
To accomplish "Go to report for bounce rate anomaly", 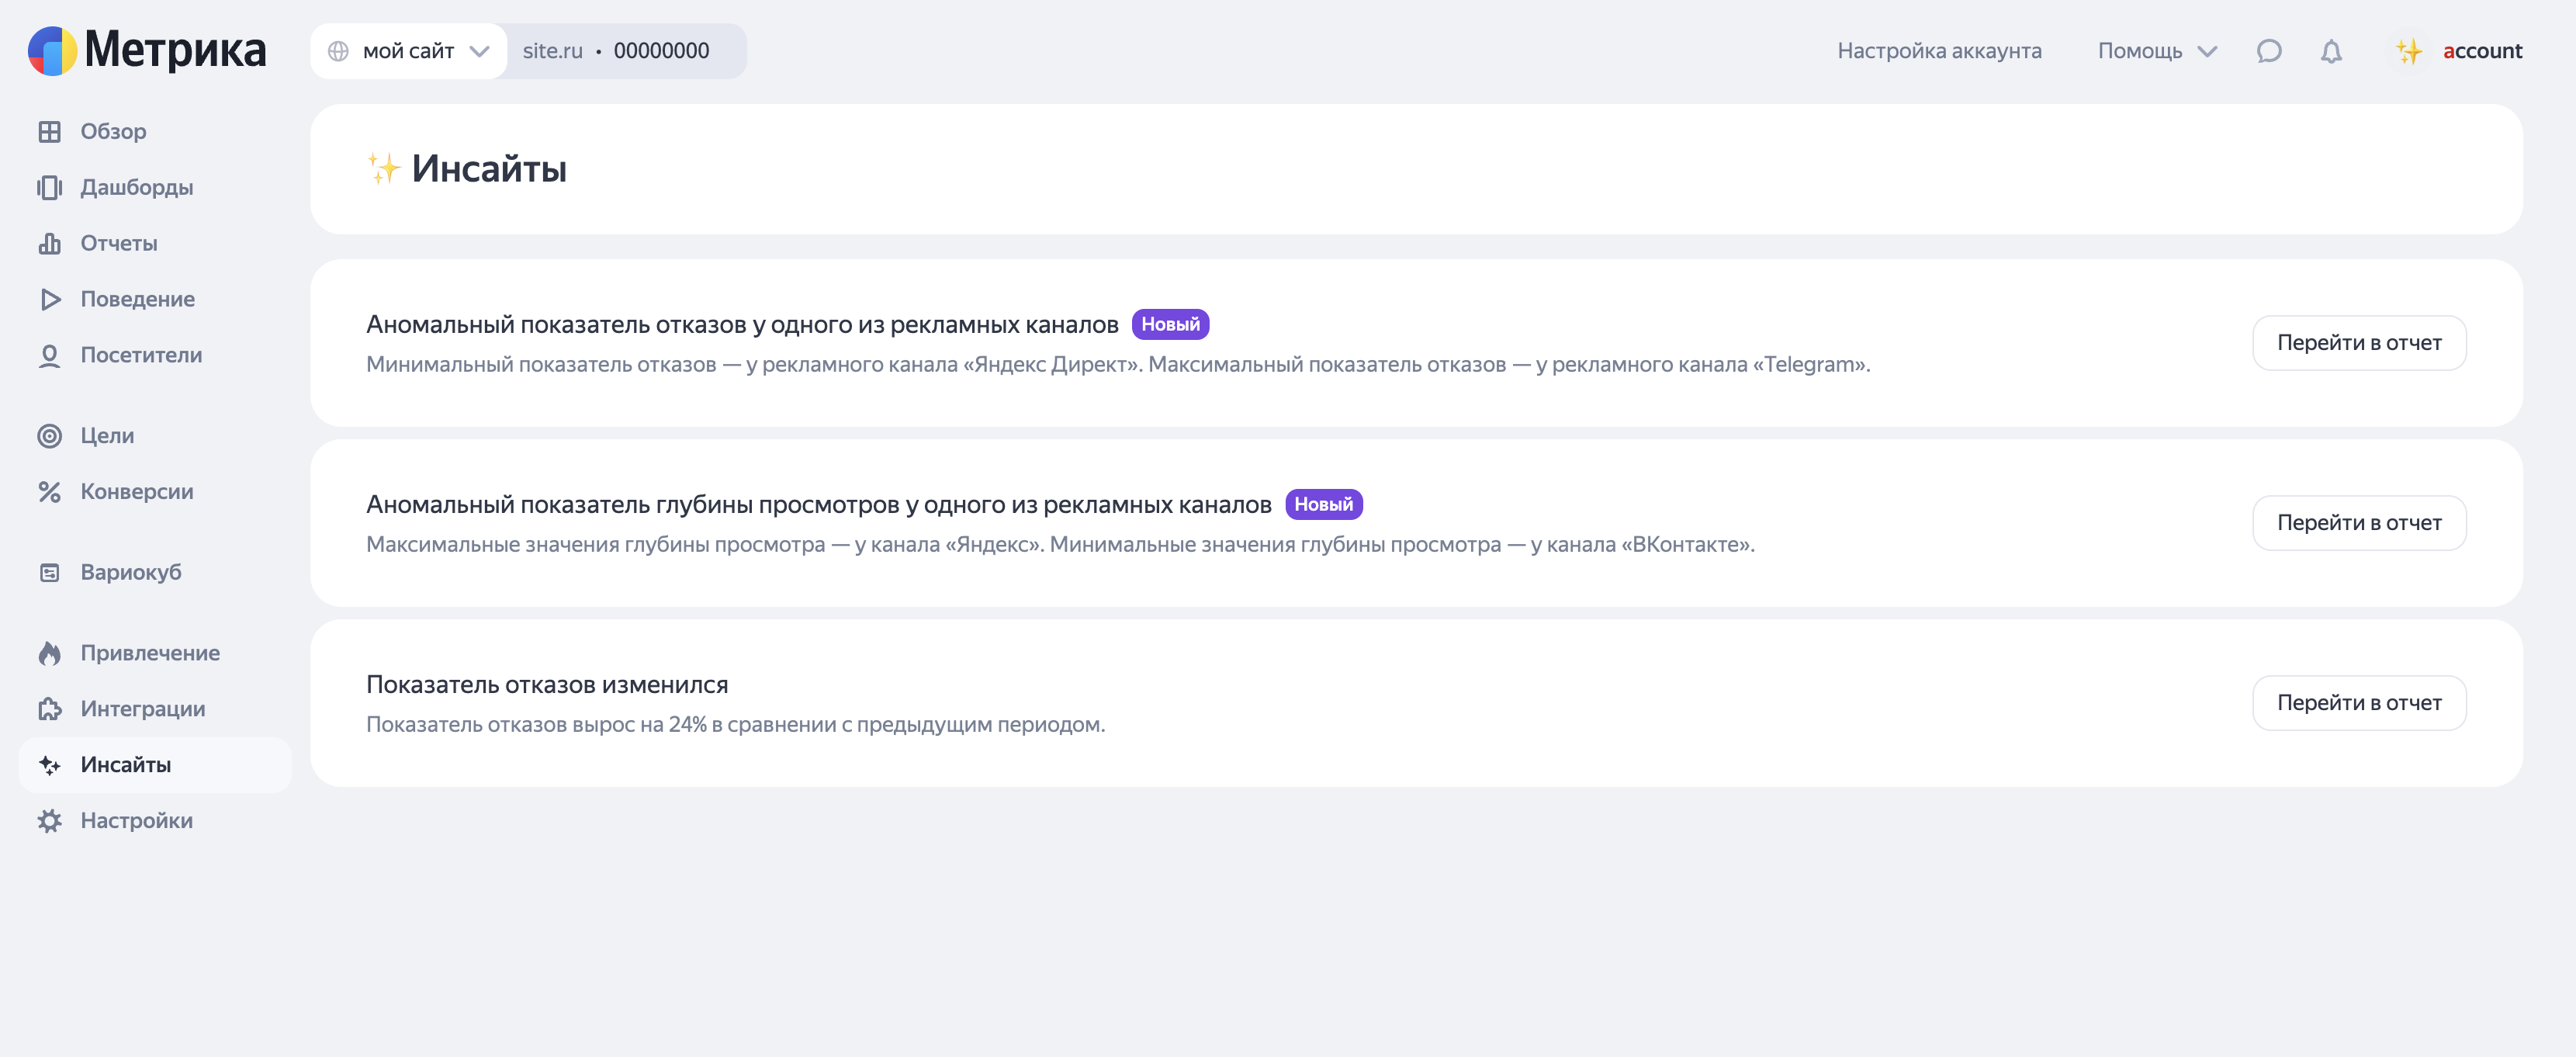I will point(2358,343).
